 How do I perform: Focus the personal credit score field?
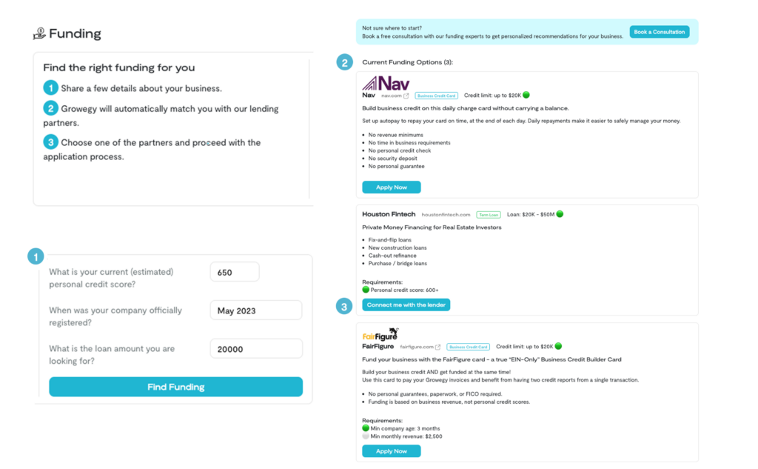pyautogui.click(x=235, y=272)
